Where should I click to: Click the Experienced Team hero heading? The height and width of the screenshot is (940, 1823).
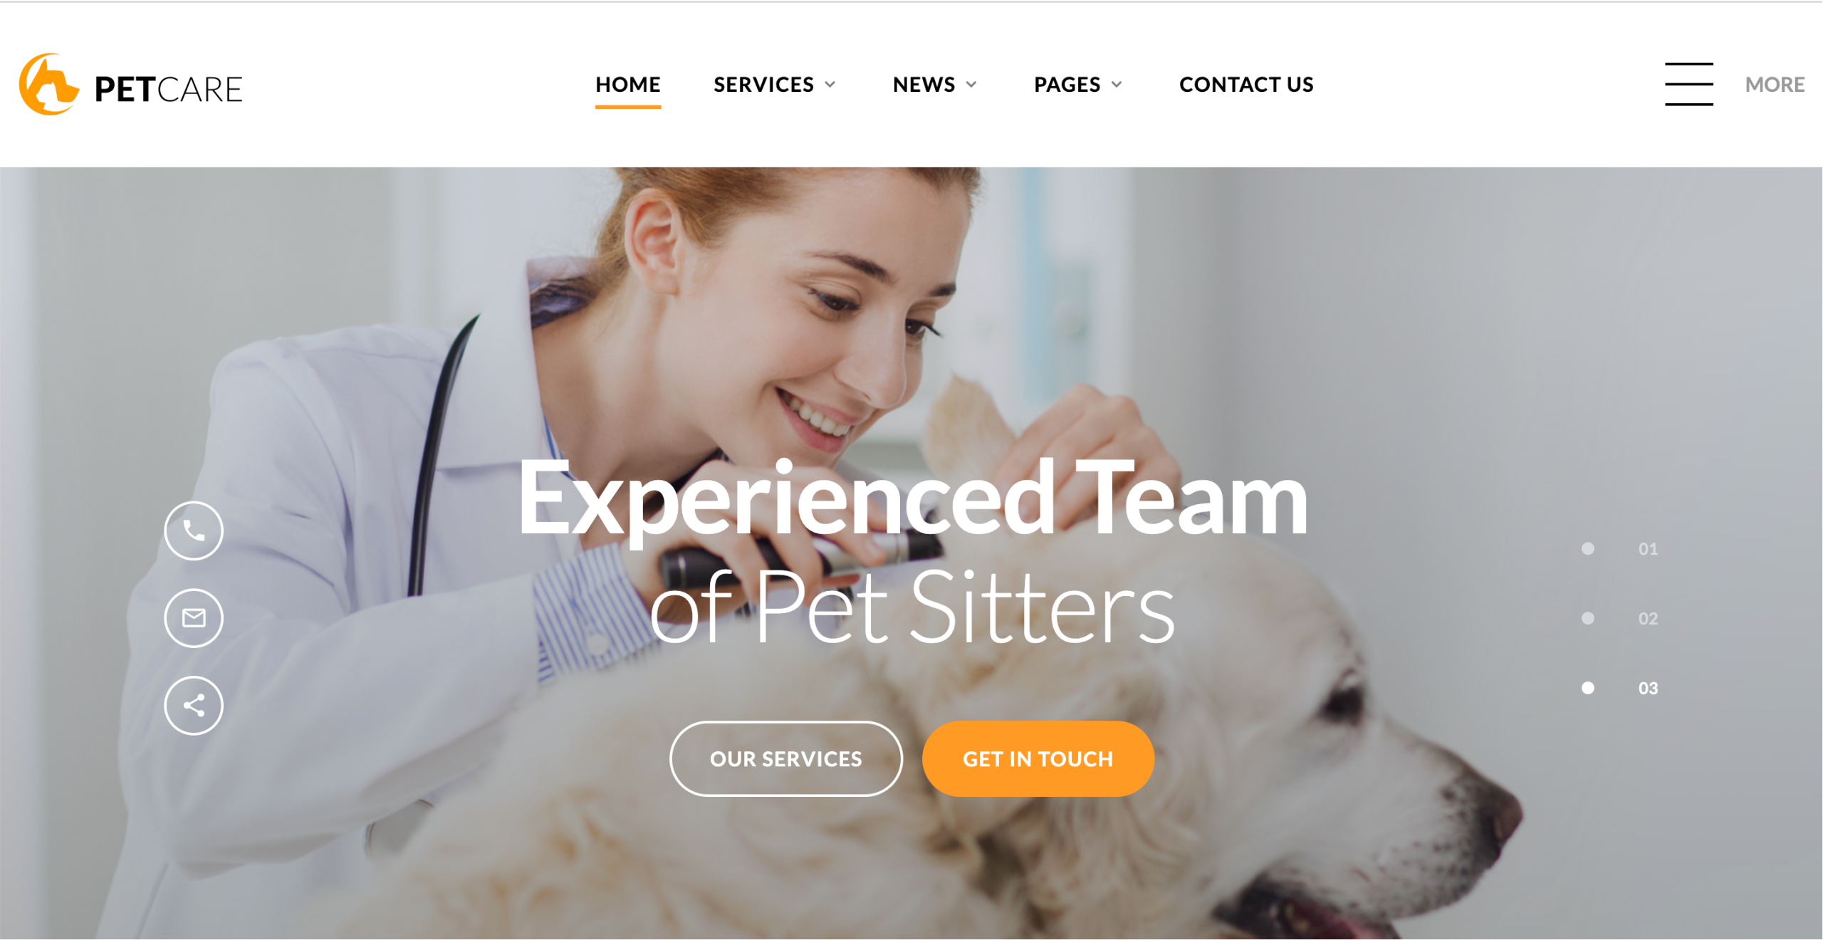pos(913,498)
